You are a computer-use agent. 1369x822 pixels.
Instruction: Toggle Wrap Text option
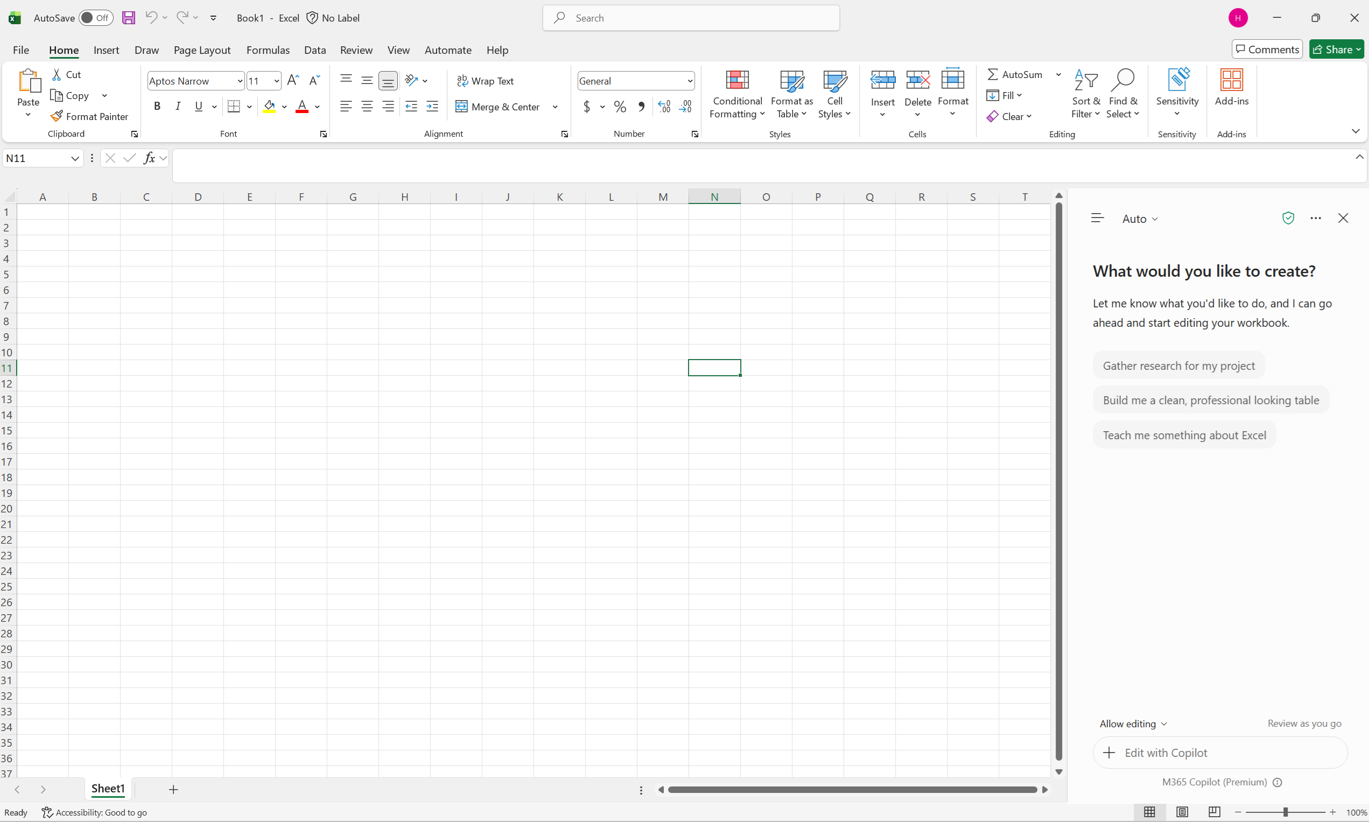tap(485, 81)
